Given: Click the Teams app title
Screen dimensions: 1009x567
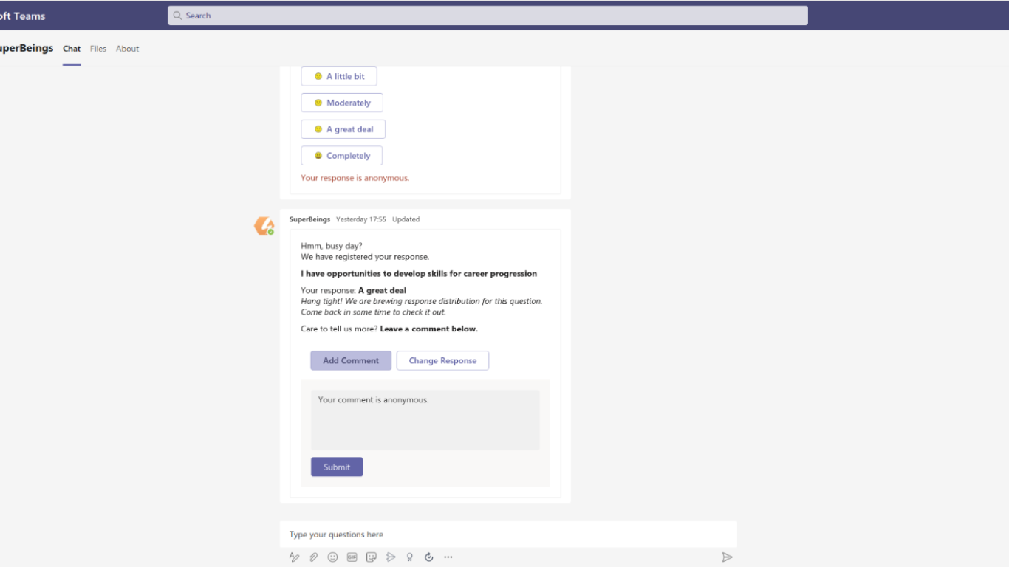Looking at the screenshot, I should [22, 16].
